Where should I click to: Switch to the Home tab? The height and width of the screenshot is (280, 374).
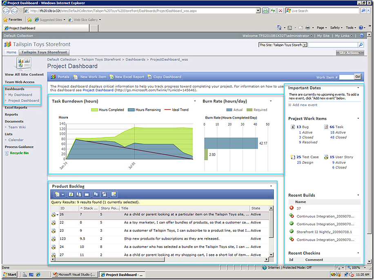11,52
